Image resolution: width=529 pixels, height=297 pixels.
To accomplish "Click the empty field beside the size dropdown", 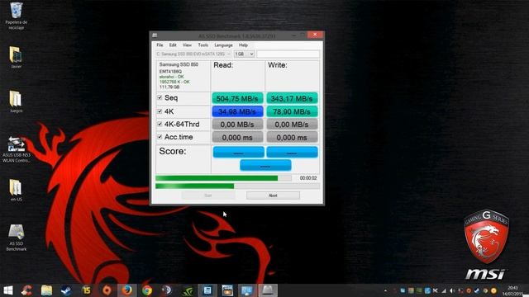I will [x=288, y=54].
